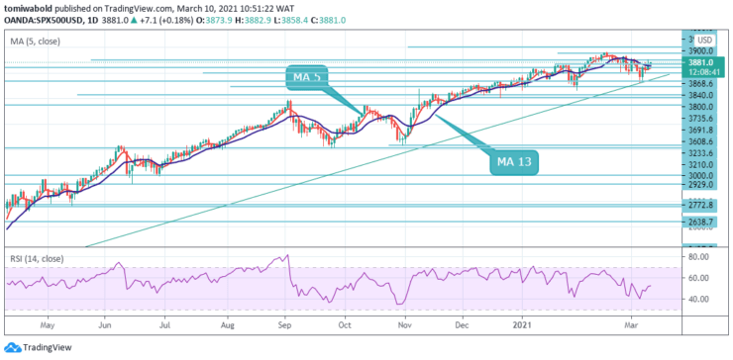Select the MA (5, close) indicator label
This screenshot has height=360, width=733.
coord(36,42)
